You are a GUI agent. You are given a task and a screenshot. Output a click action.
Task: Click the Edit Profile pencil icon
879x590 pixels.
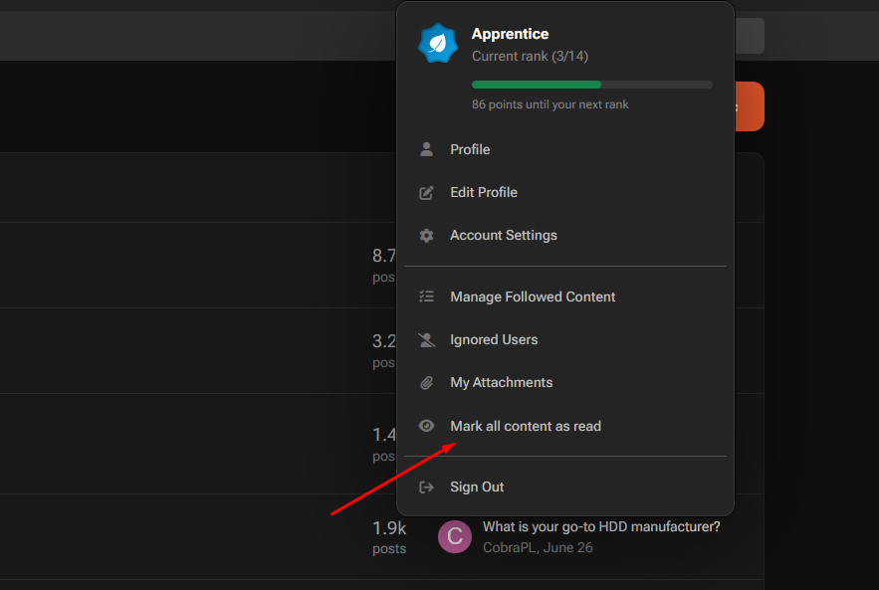pos(427,193)
